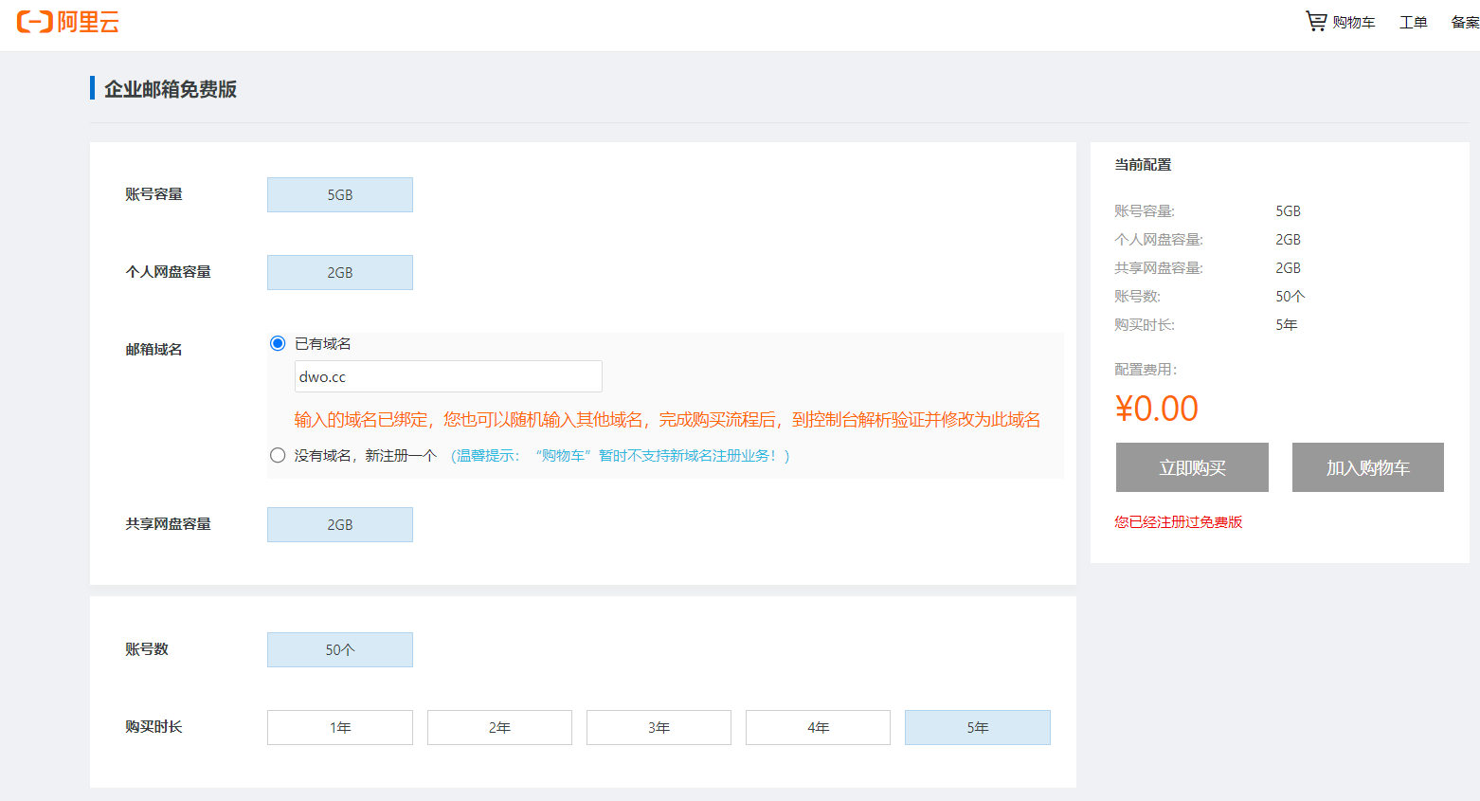Image resolution: width=1480 pixels, height=801 pixels.
Task: Click 购物车 text in header
Action: point(1354,22)
